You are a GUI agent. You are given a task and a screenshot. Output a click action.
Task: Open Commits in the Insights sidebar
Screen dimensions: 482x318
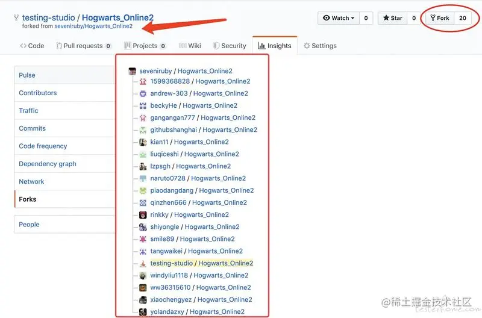(x=64, y=128)
